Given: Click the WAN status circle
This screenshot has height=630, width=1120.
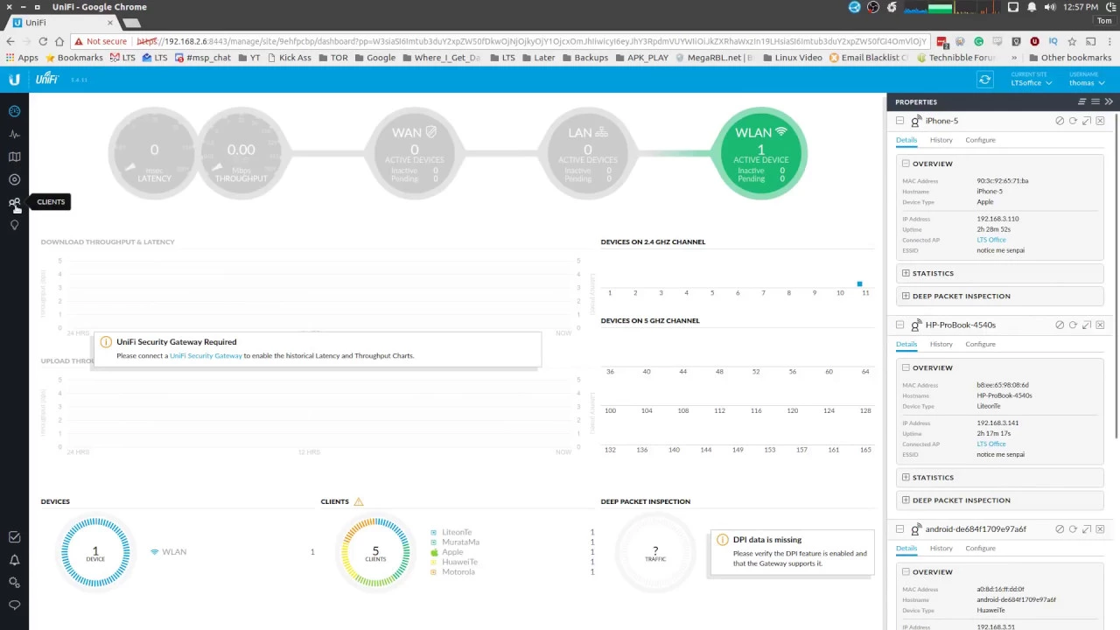Looking at the screenshot, I should coord(414,154).
